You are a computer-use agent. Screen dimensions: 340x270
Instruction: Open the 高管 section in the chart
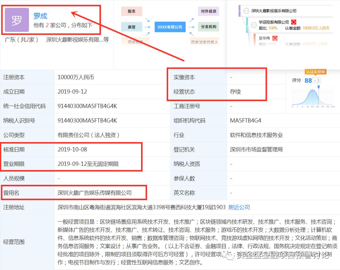click(x=132, y=27)
